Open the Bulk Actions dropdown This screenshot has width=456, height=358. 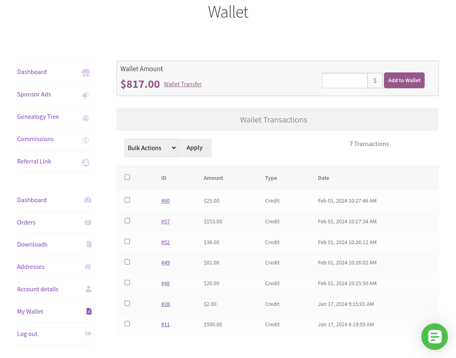(151, 148)
